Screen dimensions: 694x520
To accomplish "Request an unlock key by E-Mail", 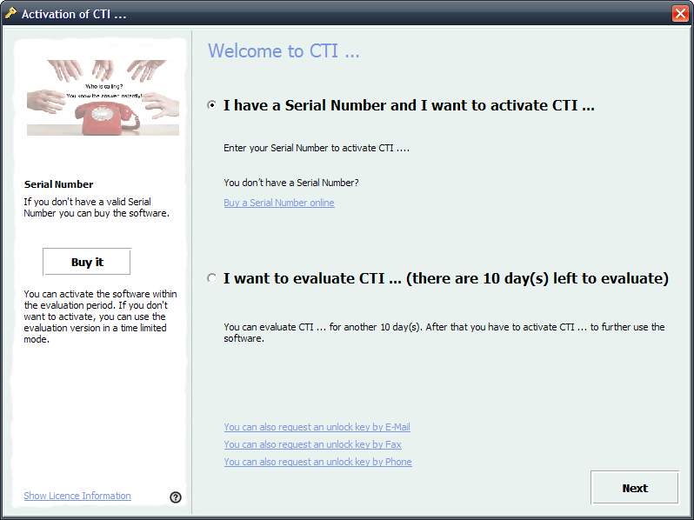I will (317, 427).
